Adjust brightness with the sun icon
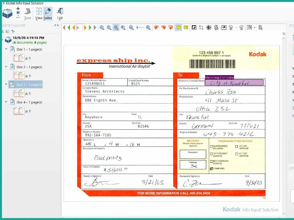 pyautogui.click(x=209, y=28)
